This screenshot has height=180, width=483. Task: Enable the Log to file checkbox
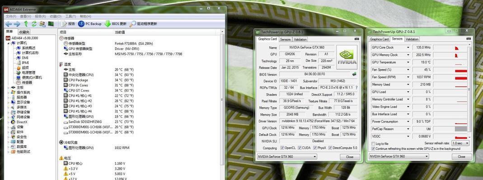click(x=374, y=144)
